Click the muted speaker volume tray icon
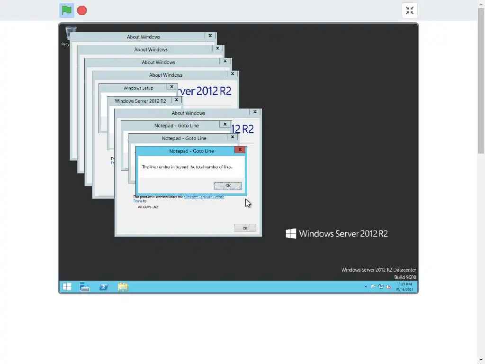The image size is (485, 364). coord(388,287)
